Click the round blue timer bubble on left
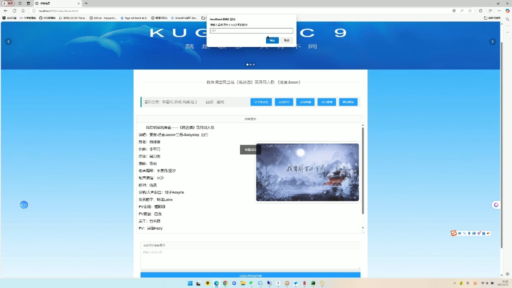 pos(23,205)
